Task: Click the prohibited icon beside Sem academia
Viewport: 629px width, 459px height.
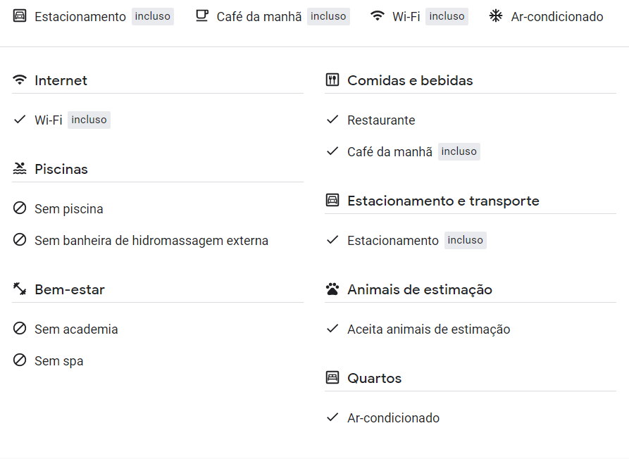Action: (20, 328)
